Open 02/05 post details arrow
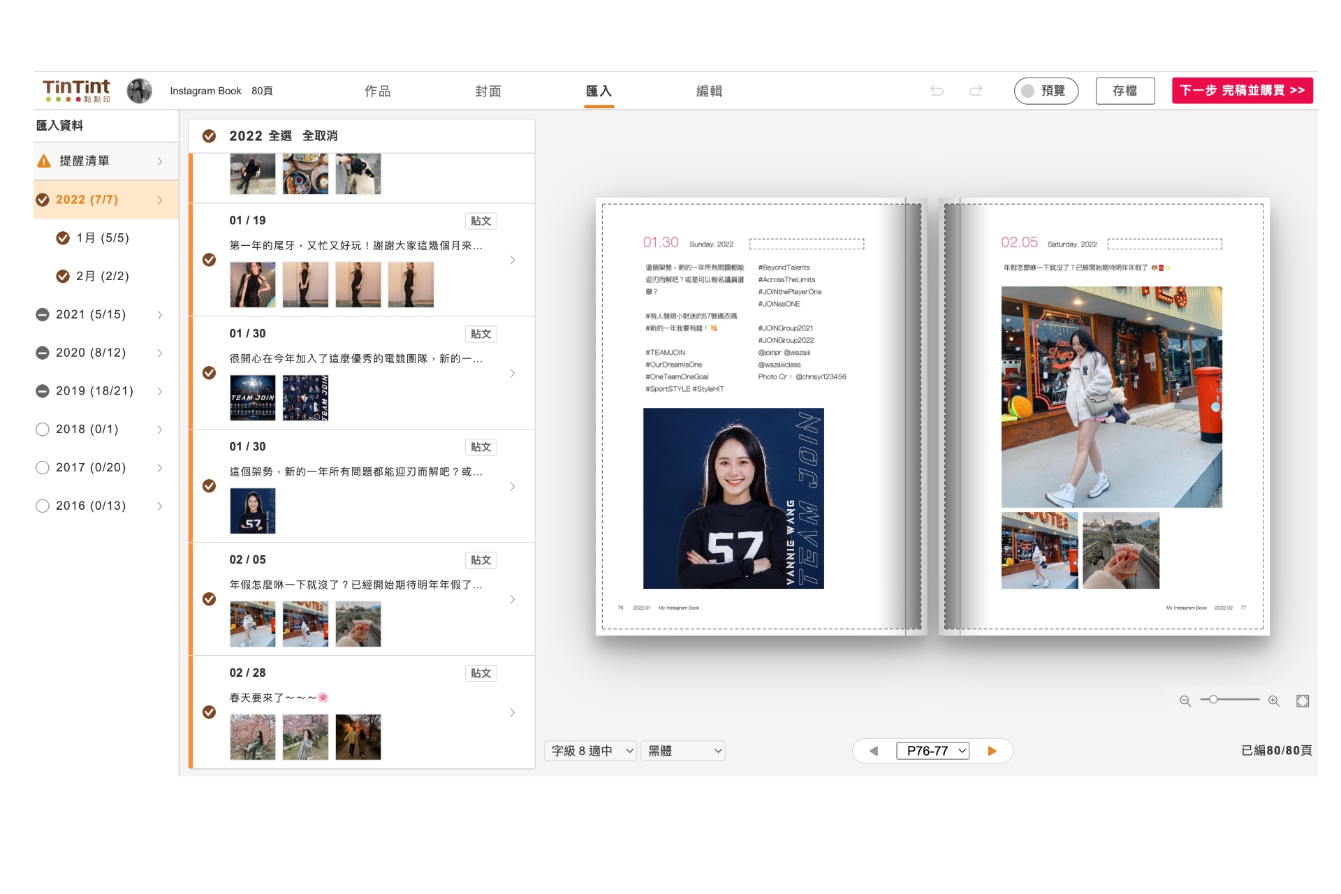Viewport: 1341px width, 894px height. click(512, 599)
